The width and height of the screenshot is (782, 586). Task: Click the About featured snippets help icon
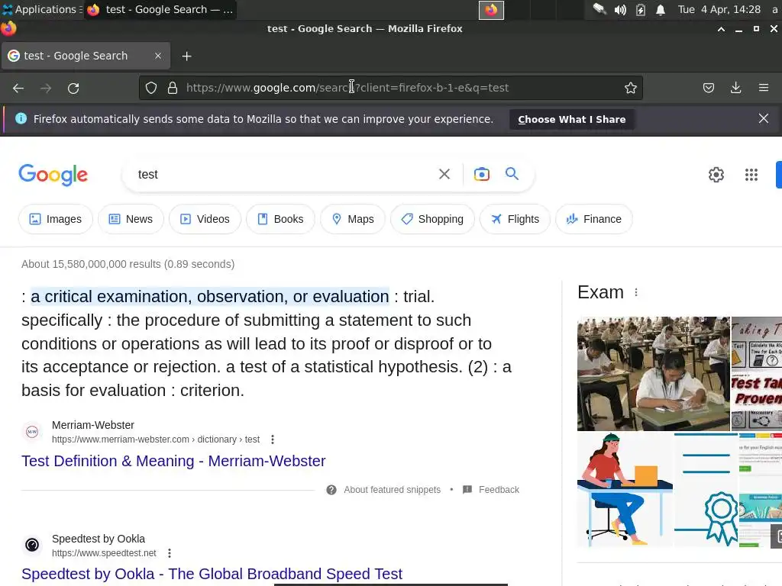[331, 490]
